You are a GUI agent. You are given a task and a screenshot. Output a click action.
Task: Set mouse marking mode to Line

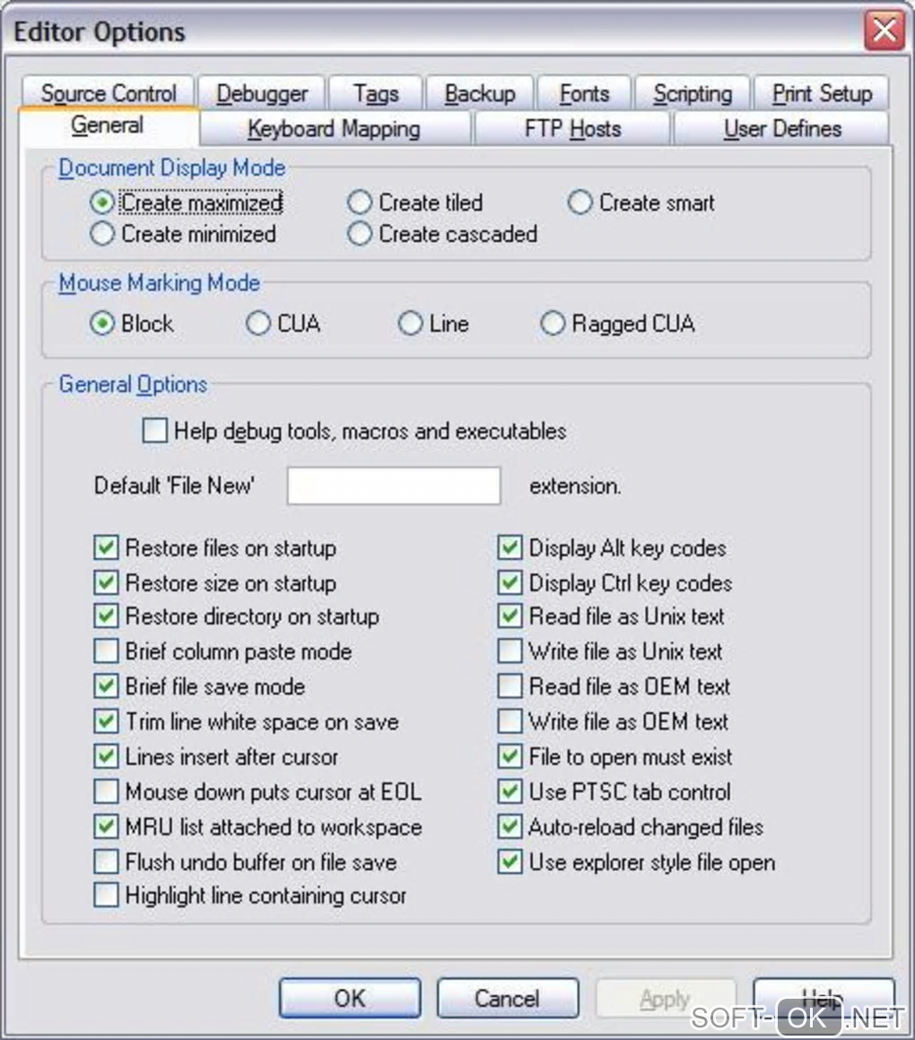click(x=410, y=324)
